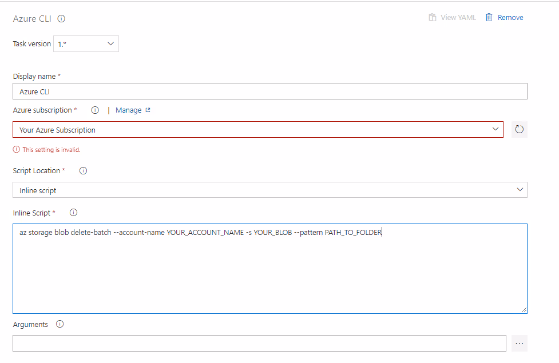Click the Script Location info icon

pos(82,170)
